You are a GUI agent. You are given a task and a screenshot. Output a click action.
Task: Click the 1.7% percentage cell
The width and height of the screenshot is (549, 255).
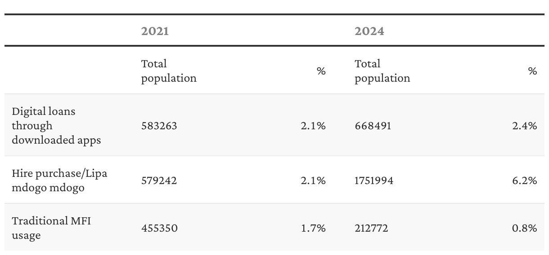click(313, 228)
